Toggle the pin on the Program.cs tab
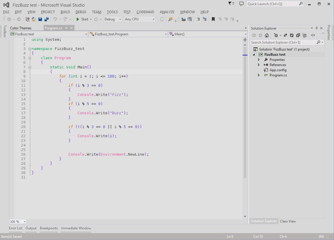 [66, 28]
